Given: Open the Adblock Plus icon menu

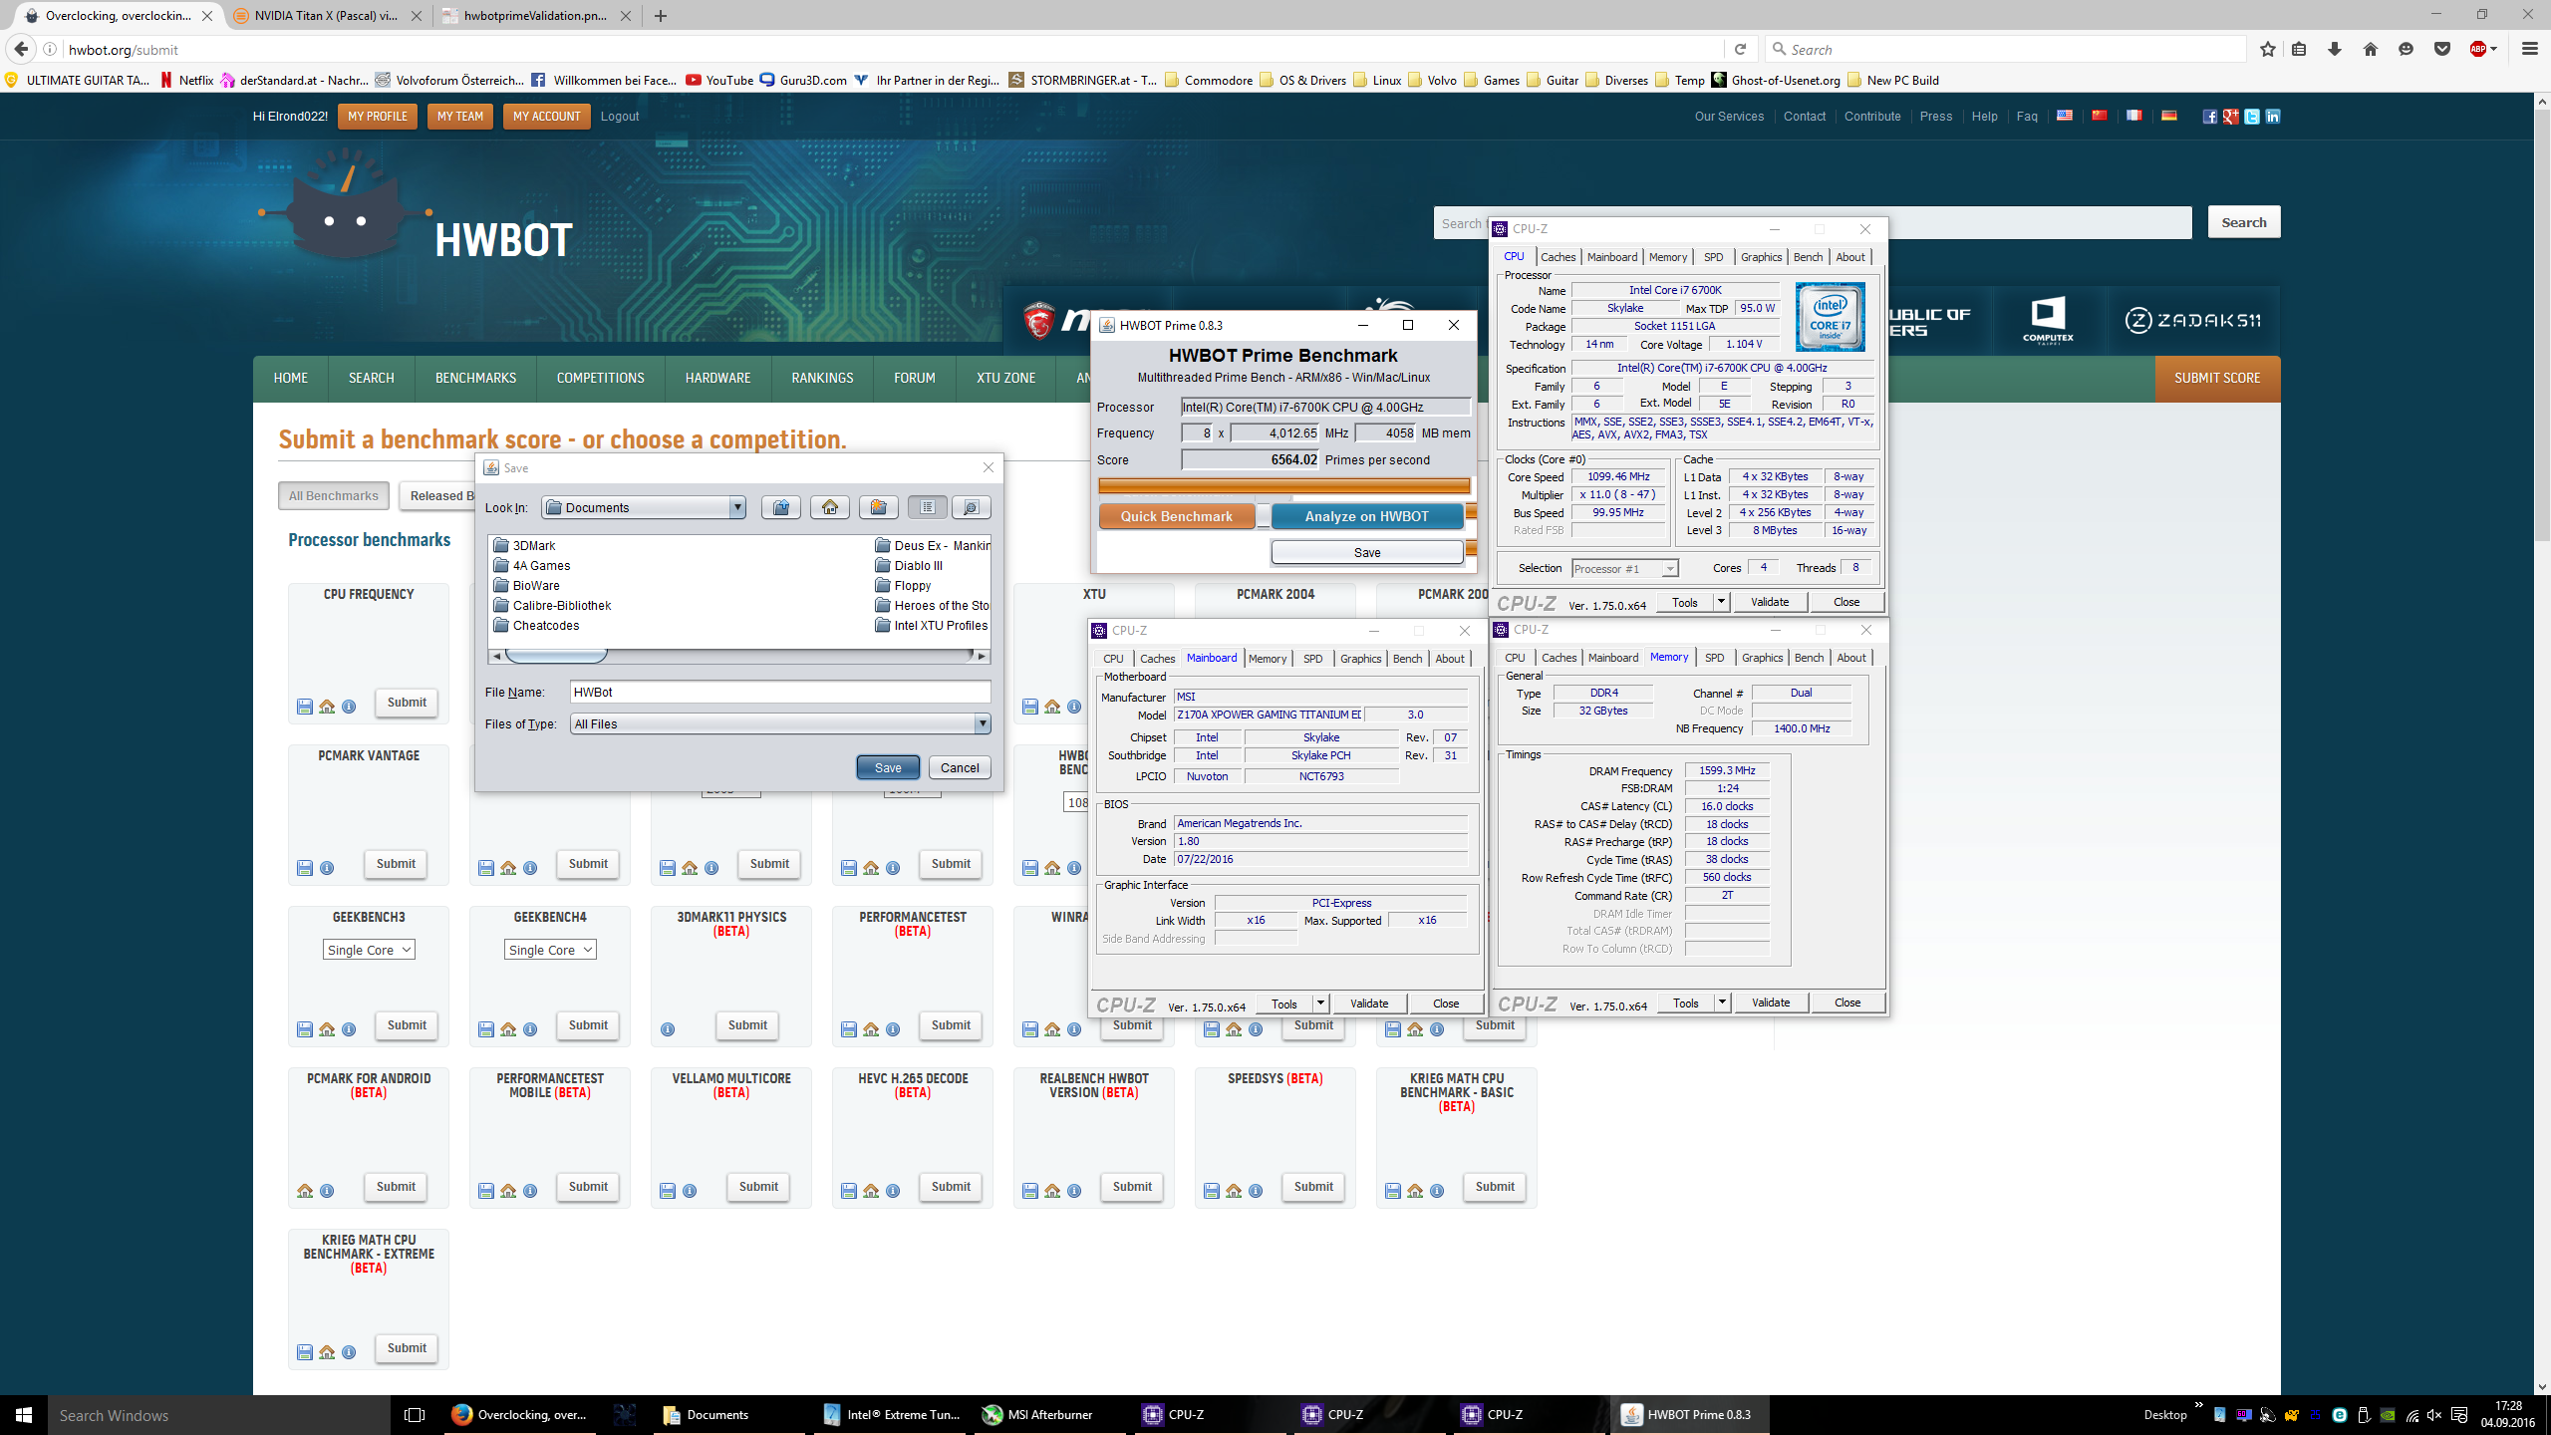Looking at the screenshot, I should [2482, 49].
